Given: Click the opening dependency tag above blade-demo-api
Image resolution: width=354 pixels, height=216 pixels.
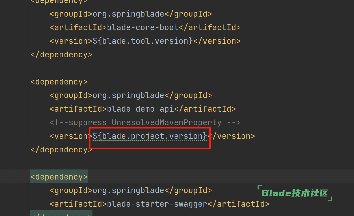Looking at the screenshot, I should pos(59,82).
